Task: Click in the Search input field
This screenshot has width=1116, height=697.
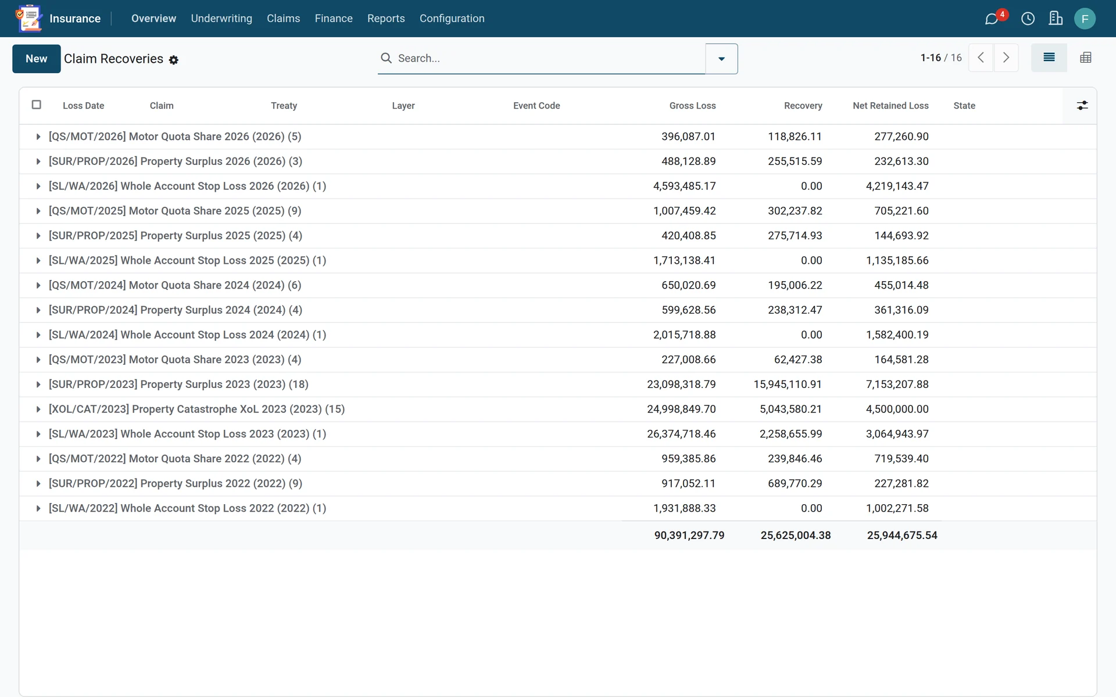Action: pyautogui.click(x=549, y=58)
